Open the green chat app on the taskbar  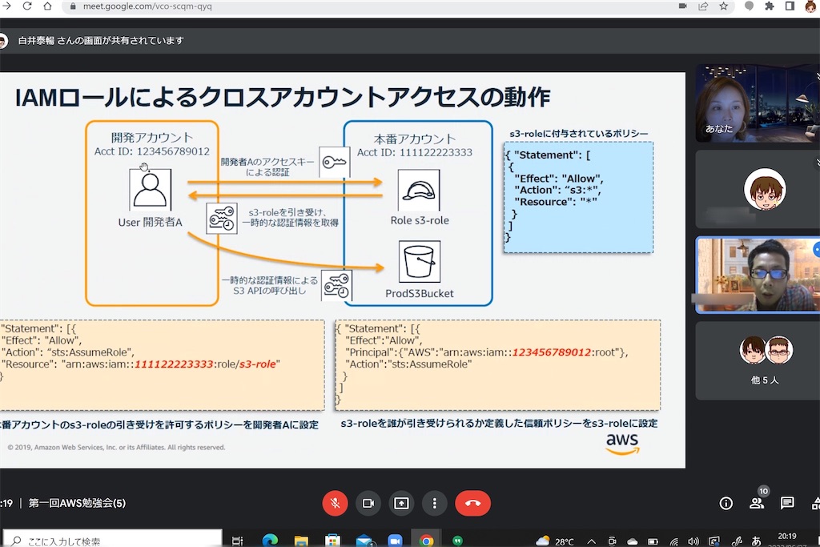pos(457,541)
